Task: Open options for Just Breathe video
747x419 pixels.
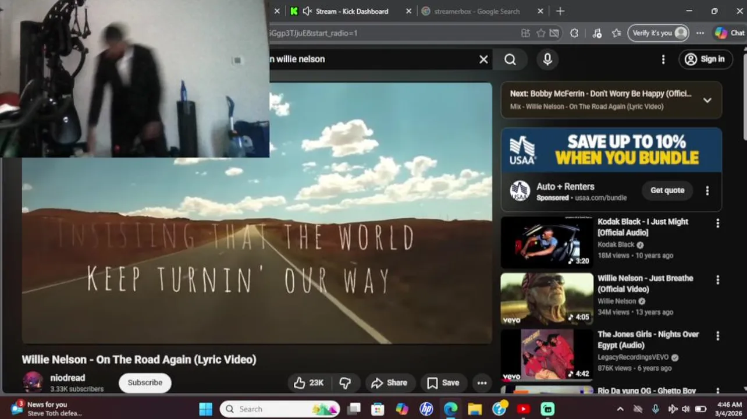Action: pyautogui.click(x=717, y=280)
